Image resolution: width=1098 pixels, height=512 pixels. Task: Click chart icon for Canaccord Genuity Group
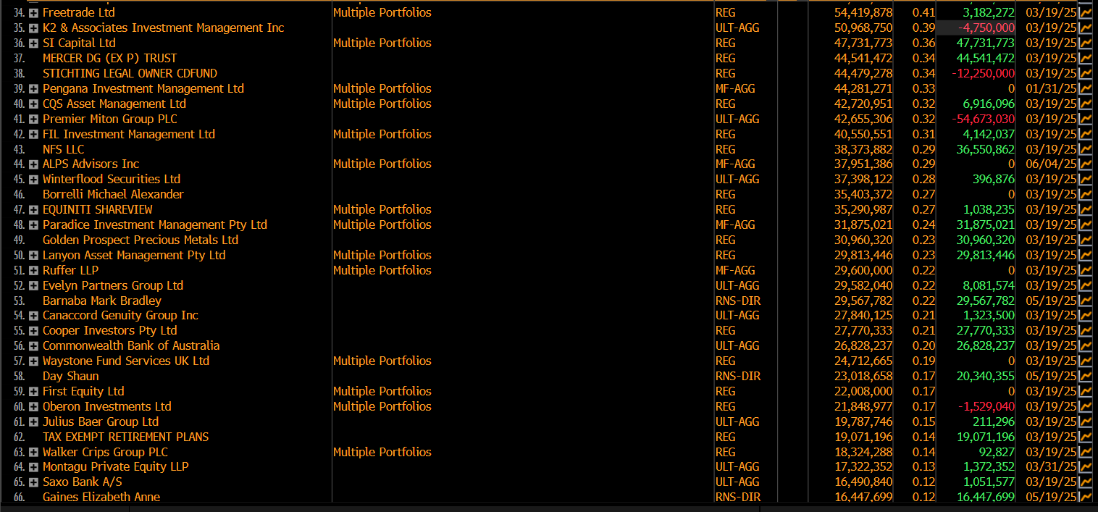[1085, 315]
